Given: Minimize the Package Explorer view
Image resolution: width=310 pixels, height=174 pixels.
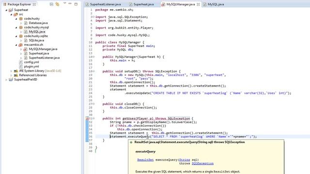Looking at the screenshot, I should coord(70,3).
